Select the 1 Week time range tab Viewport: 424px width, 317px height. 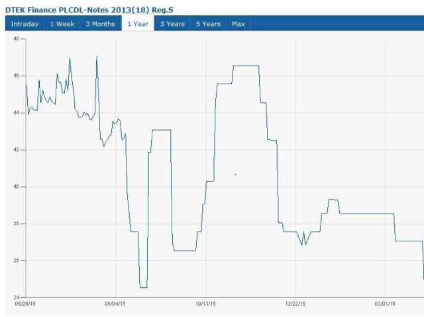point(62,24)
